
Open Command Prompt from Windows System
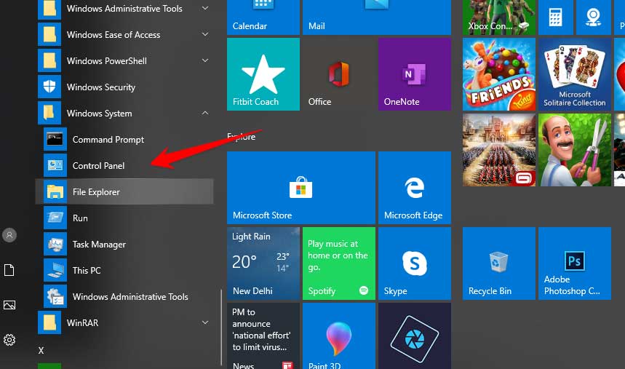tap(124, 140)
